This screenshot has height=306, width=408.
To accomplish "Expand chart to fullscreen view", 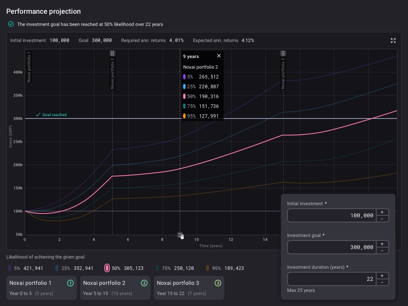I will coord(393,40).
